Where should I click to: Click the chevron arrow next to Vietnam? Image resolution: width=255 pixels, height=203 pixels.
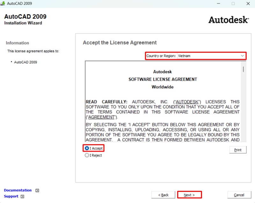(x=242, y=56)
